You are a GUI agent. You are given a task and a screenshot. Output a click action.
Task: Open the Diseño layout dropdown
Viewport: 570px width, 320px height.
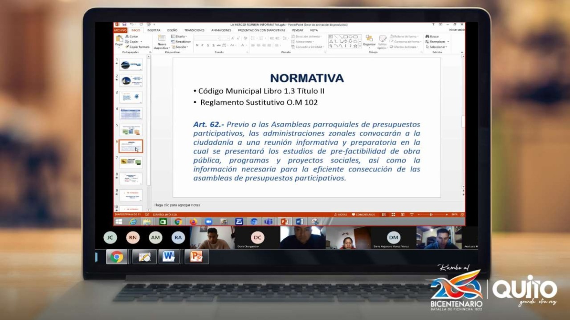pyautogui.click(x=179, y=36)
